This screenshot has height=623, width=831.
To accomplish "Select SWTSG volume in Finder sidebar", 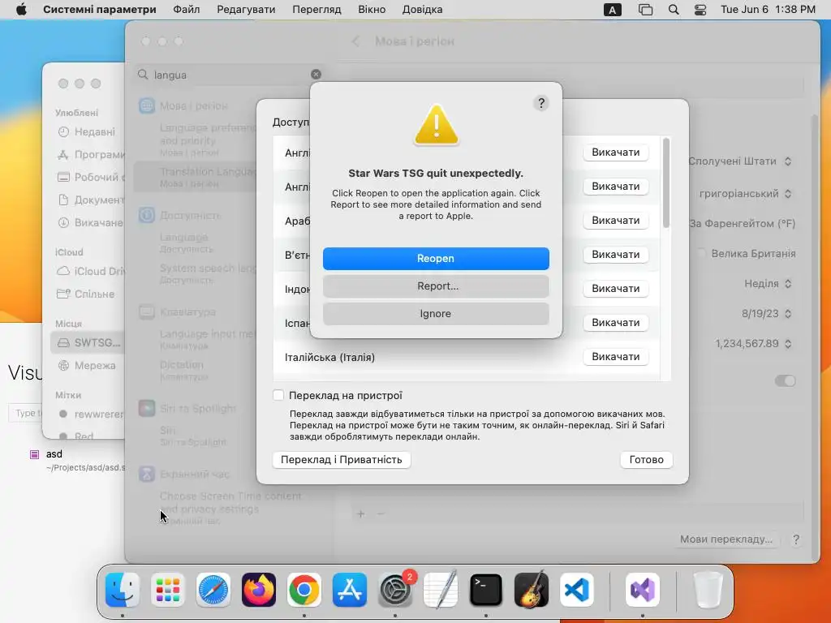I will tap(88, 343).
